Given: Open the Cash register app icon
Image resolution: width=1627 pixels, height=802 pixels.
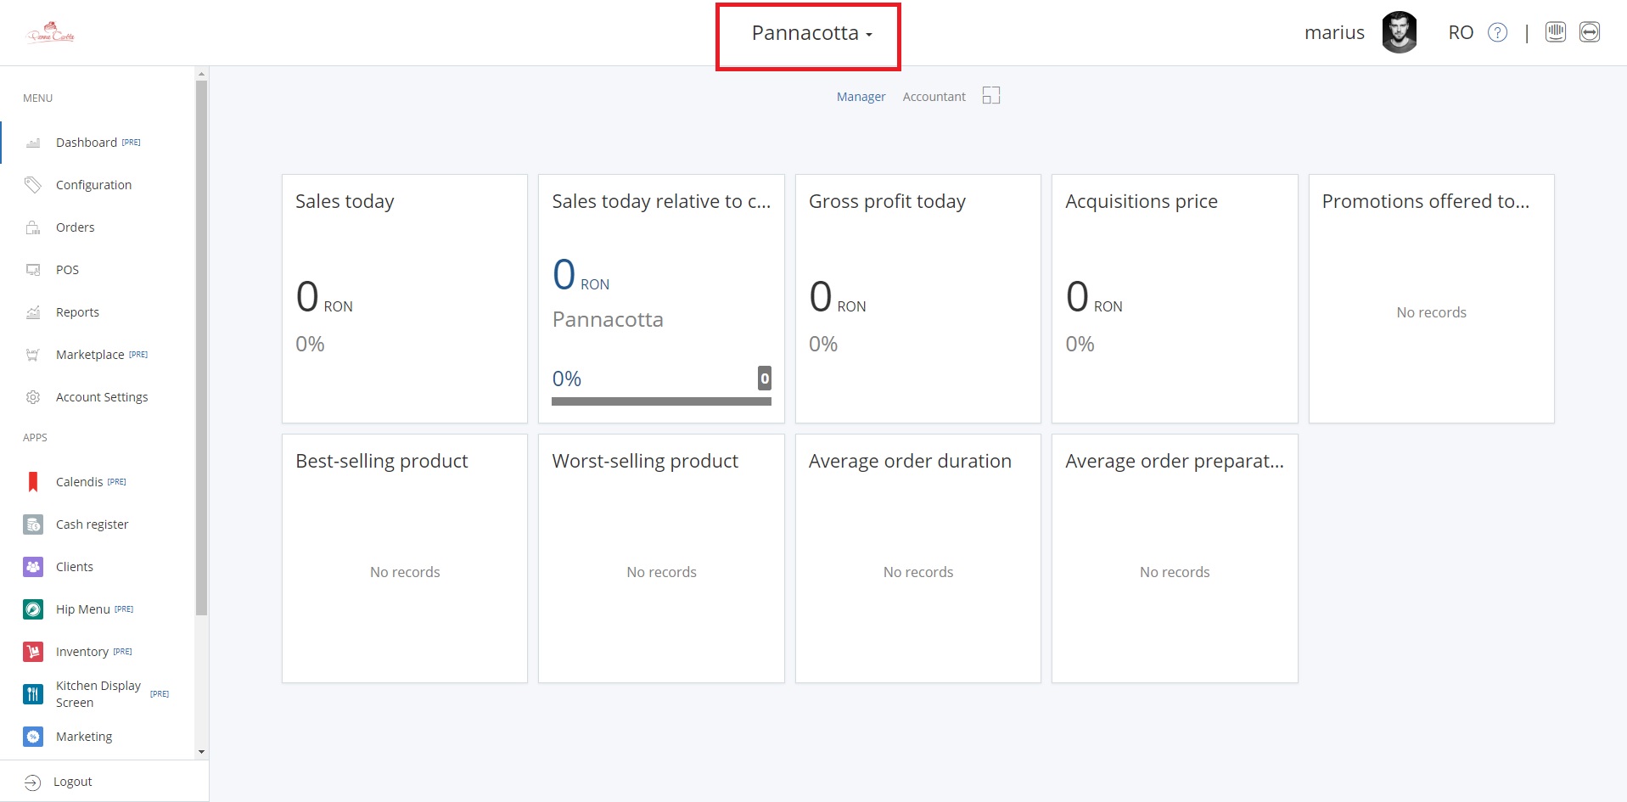Looking at the screenshot, I should point(33,524).
